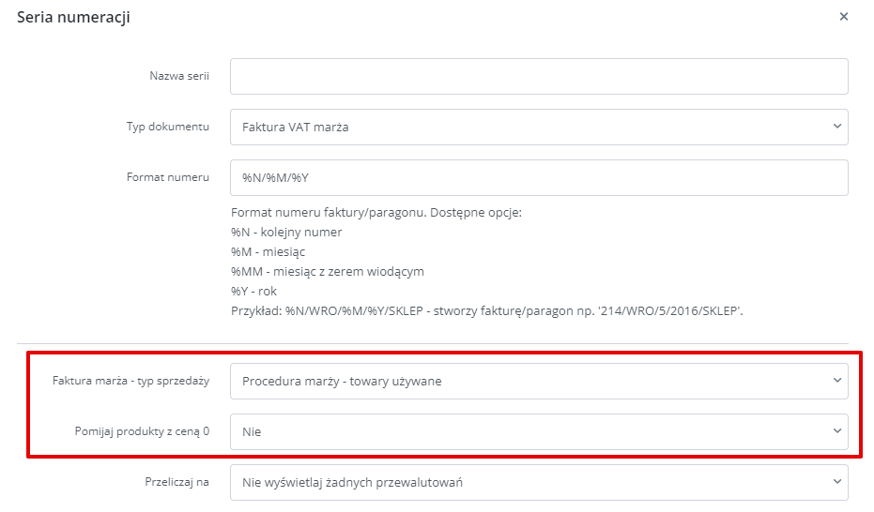Close the Seria numeracji dialog
Viewport: 874px width, 512px height.
pyautogui.click(x=843, y=17)
